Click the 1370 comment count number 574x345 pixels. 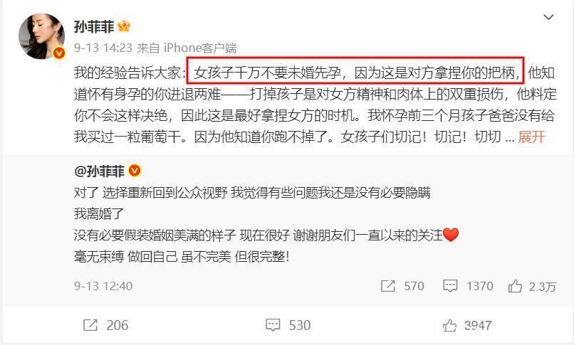tap(480, 286)
